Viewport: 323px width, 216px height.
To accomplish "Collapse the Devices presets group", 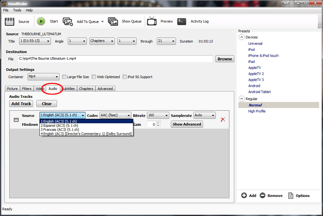I will tap(242, 37).
